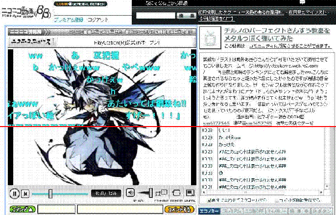Viewport: 336px width, 215px height.
Task: Click the speech bubble icon in the header
Action: pyautogui.click(x=302, y=2)
